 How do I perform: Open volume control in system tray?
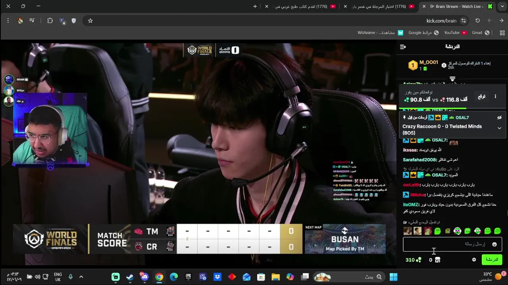[x=37, y=277]
